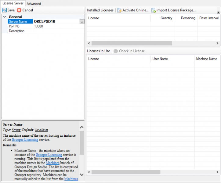Click the Save floppy disk icon

4,10
